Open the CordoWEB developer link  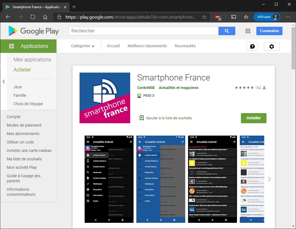click(146, 88)
